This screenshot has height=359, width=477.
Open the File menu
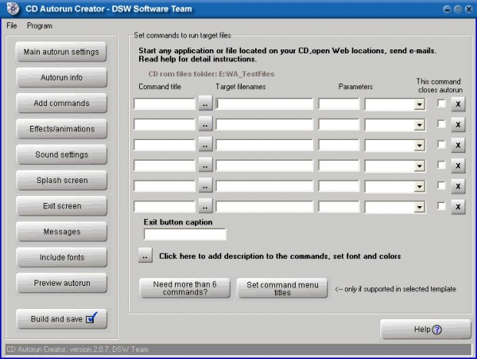pyautogui.click(x=12, y=25)
